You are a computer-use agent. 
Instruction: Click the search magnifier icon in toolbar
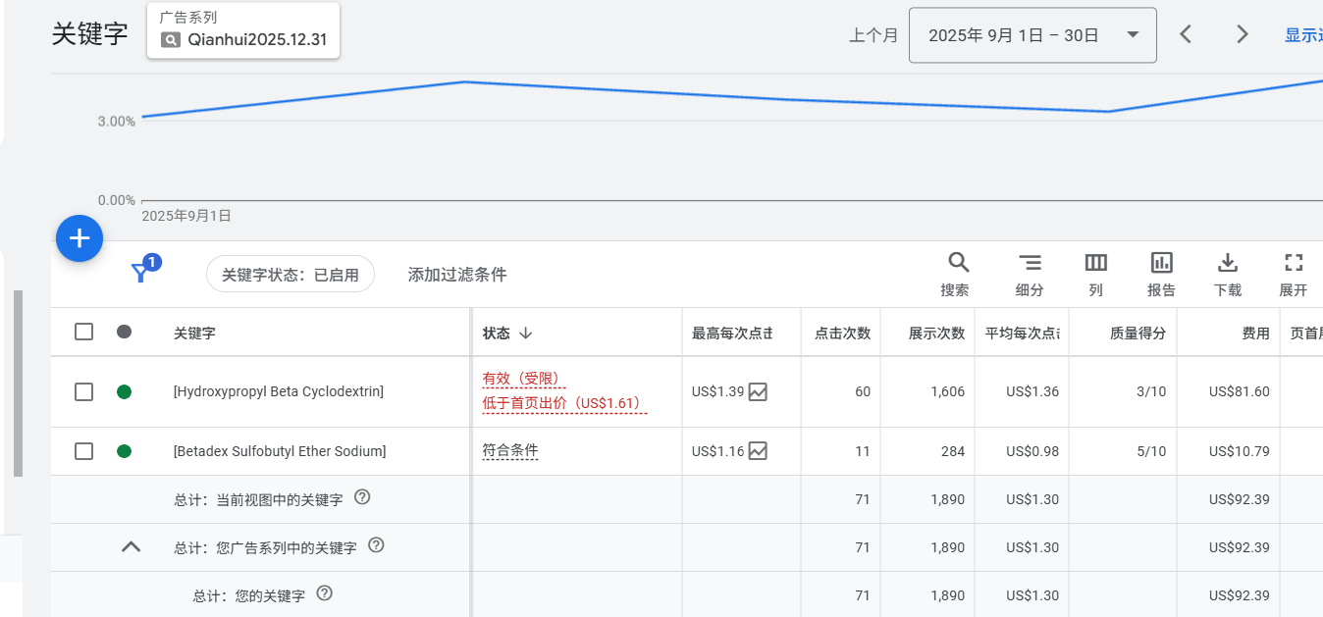tap(958, 263)
